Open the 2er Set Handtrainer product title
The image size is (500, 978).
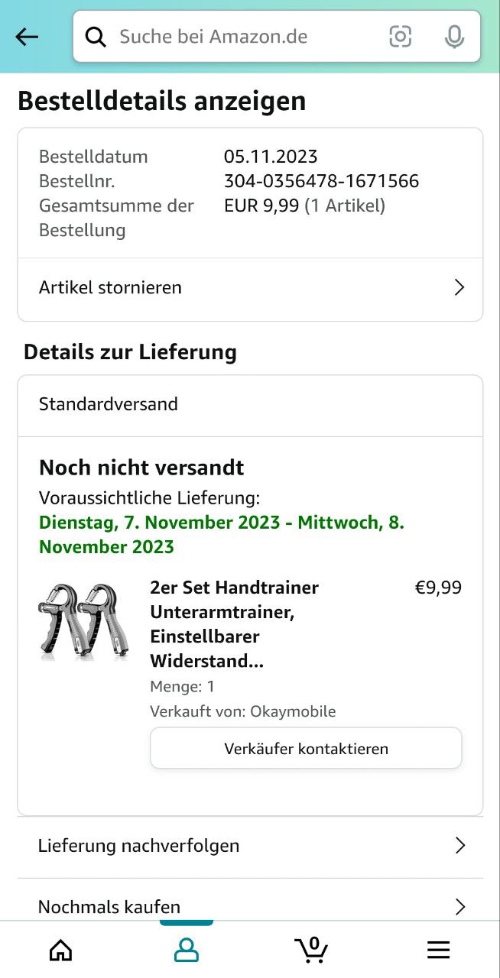coord(234,624)
